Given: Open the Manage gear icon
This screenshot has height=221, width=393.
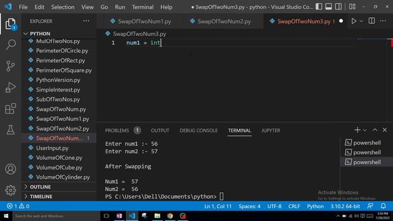Looking at the screenshot, I should (10, 190).
